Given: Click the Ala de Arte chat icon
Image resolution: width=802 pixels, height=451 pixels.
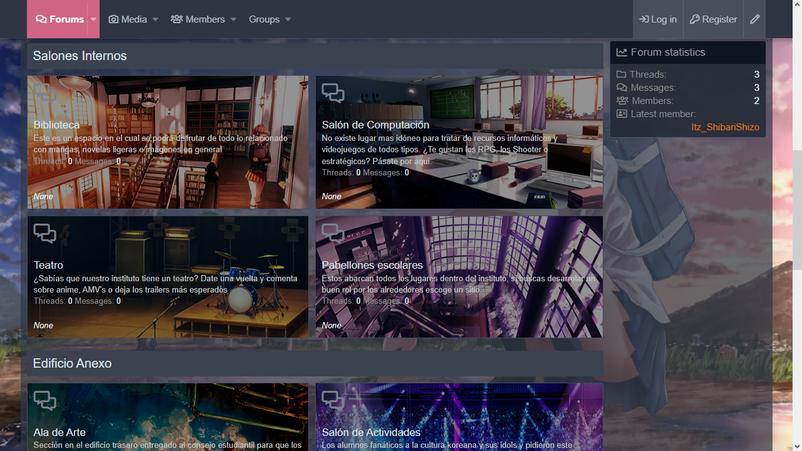Looking at the screenshot, I should (x=44, y=400).
